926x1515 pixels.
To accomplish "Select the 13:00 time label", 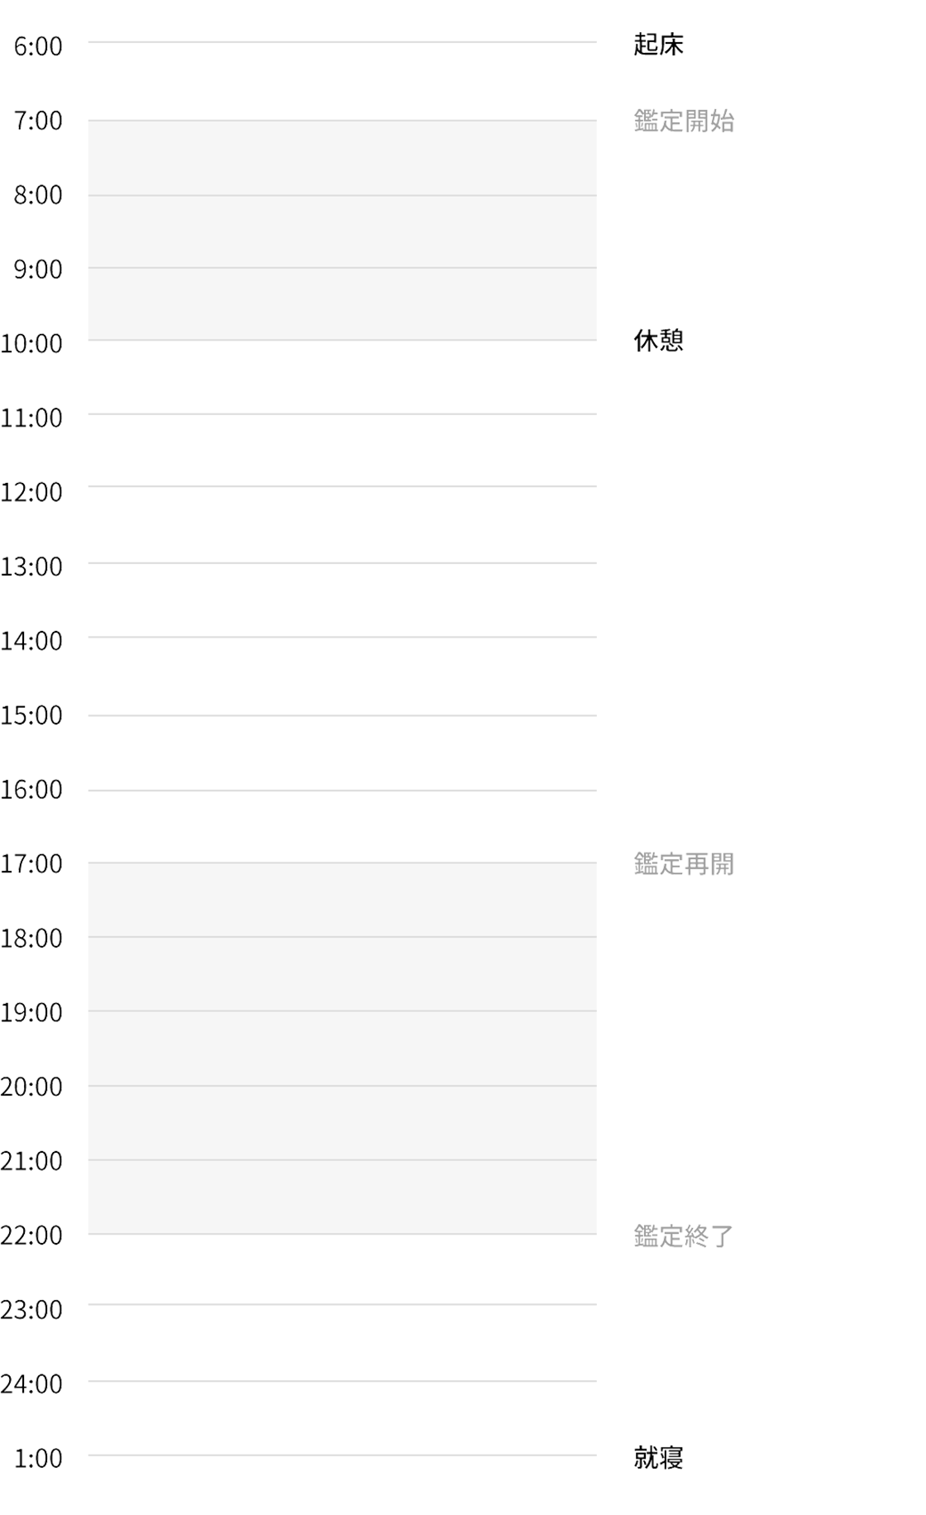I will click(31, 567).
